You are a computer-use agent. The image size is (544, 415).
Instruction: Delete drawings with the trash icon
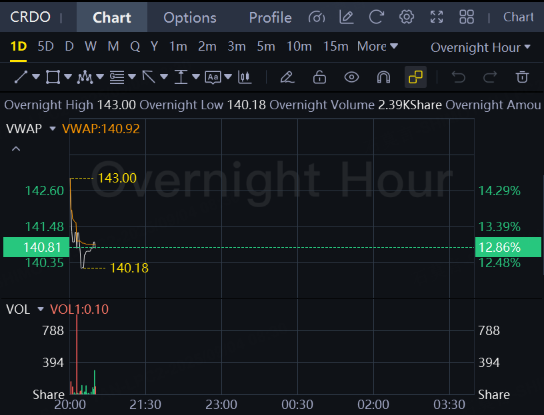522,77
